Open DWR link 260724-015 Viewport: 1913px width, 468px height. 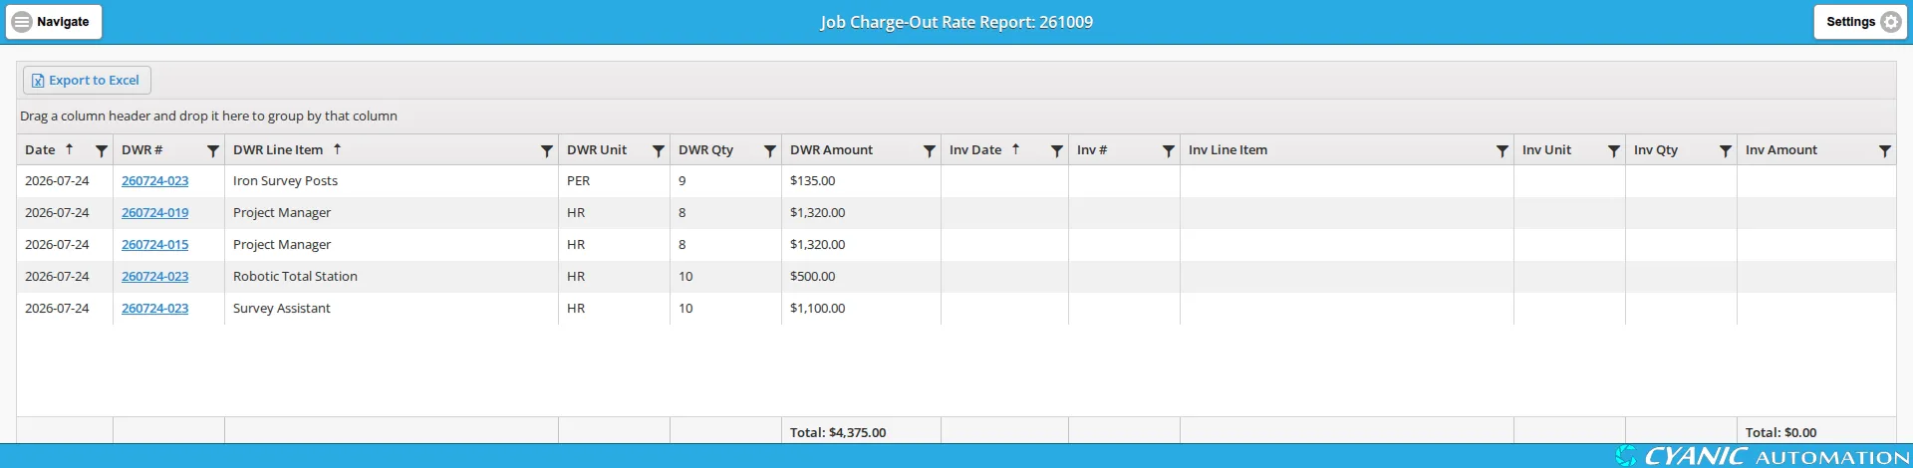[x=154, y=245]
